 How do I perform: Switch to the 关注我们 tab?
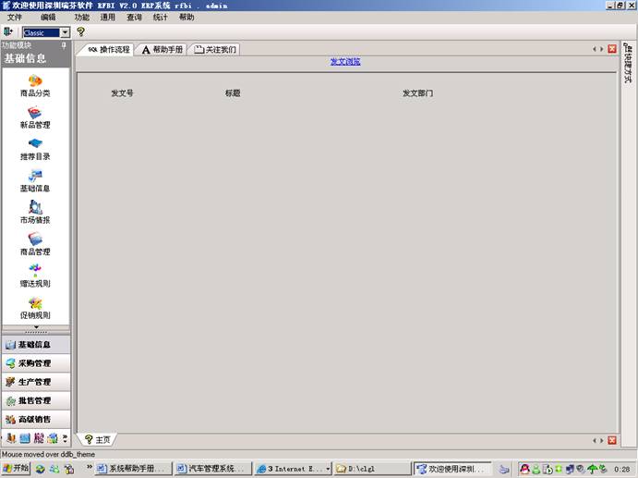tap(215, 50)
